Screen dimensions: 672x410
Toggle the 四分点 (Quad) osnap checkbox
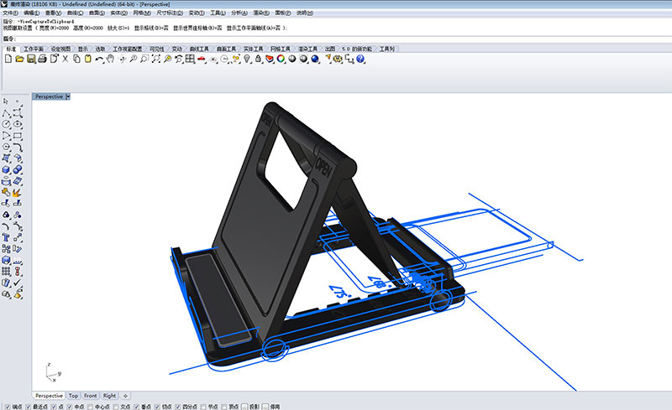179,407
